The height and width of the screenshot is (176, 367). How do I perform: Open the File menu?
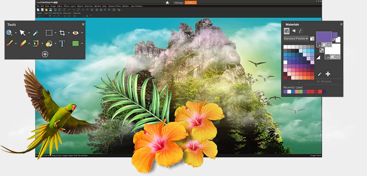[x=38, y=6]
